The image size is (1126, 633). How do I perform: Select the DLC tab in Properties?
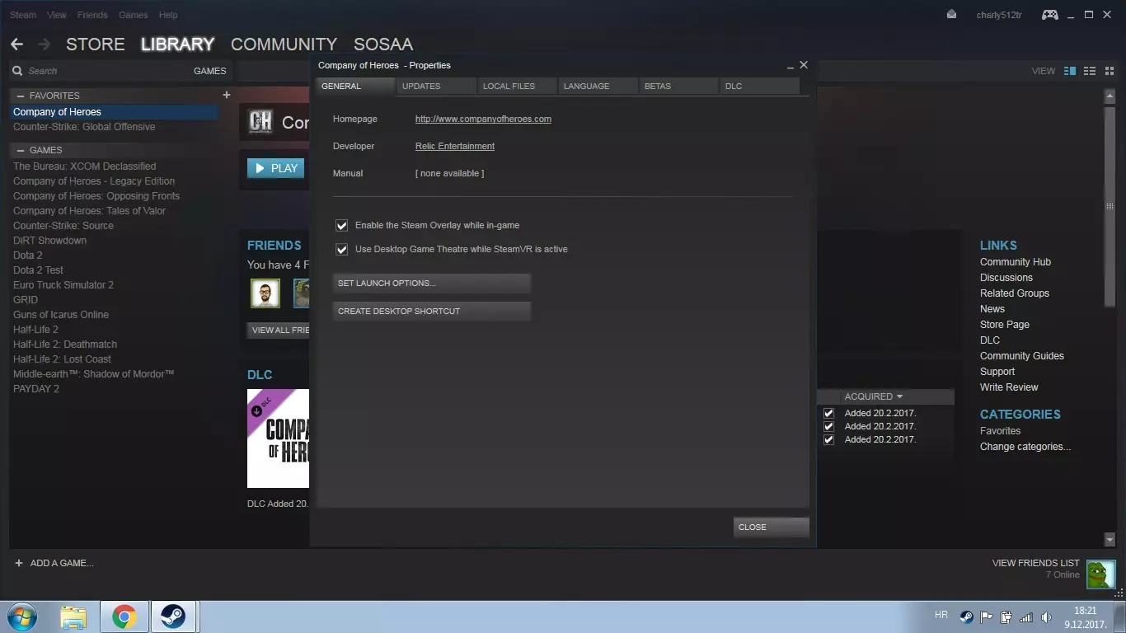[759, 86]
